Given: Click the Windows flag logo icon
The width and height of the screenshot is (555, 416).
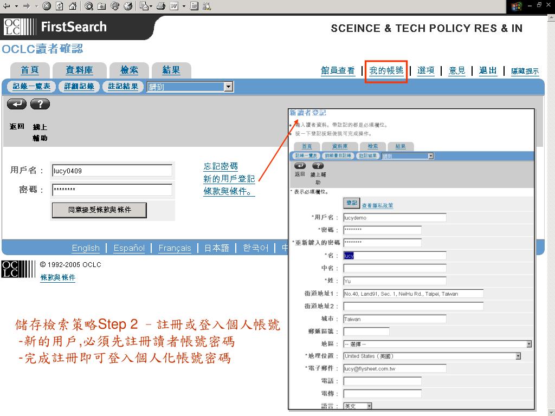Looking at the screenshot, I should (517, 6).
